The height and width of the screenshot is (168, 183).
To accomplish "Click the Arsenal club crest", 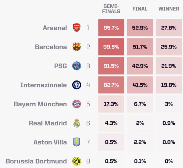I will [77, 28].
